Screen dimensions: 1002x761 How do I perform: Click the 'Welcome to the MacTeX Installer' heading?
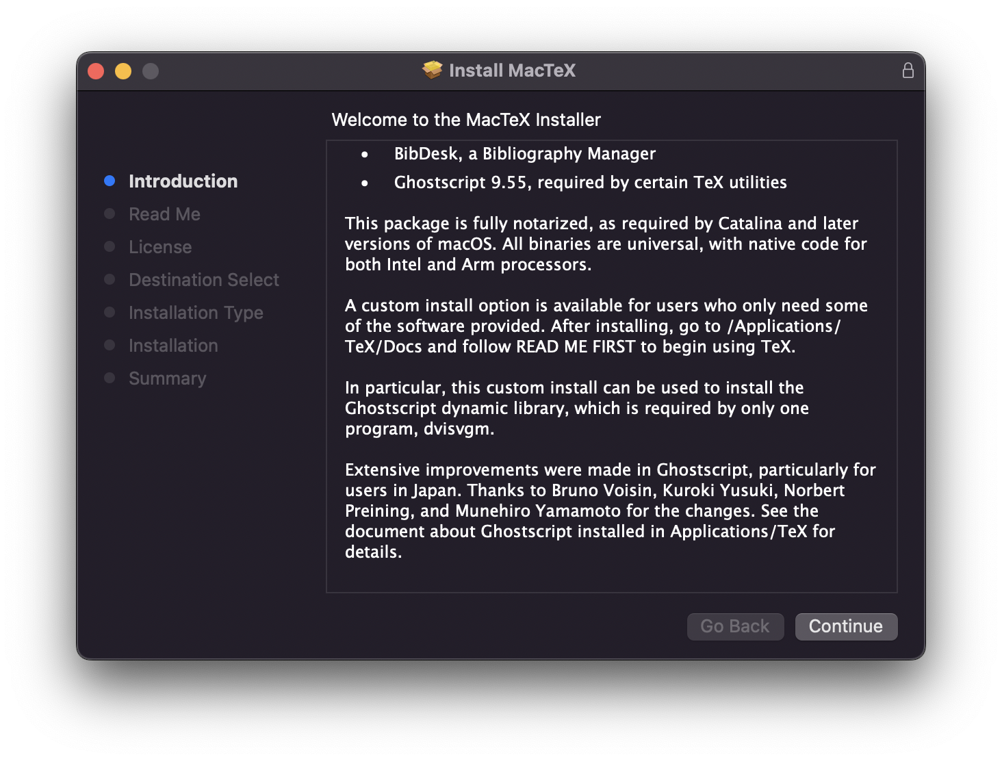pyautogui.click(x=466, y=120)
